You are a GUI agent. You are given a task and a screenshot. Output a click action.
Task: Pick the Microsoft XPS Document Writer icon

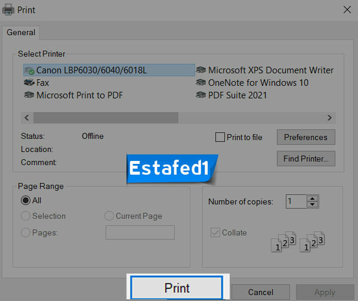tap(201, 70)
